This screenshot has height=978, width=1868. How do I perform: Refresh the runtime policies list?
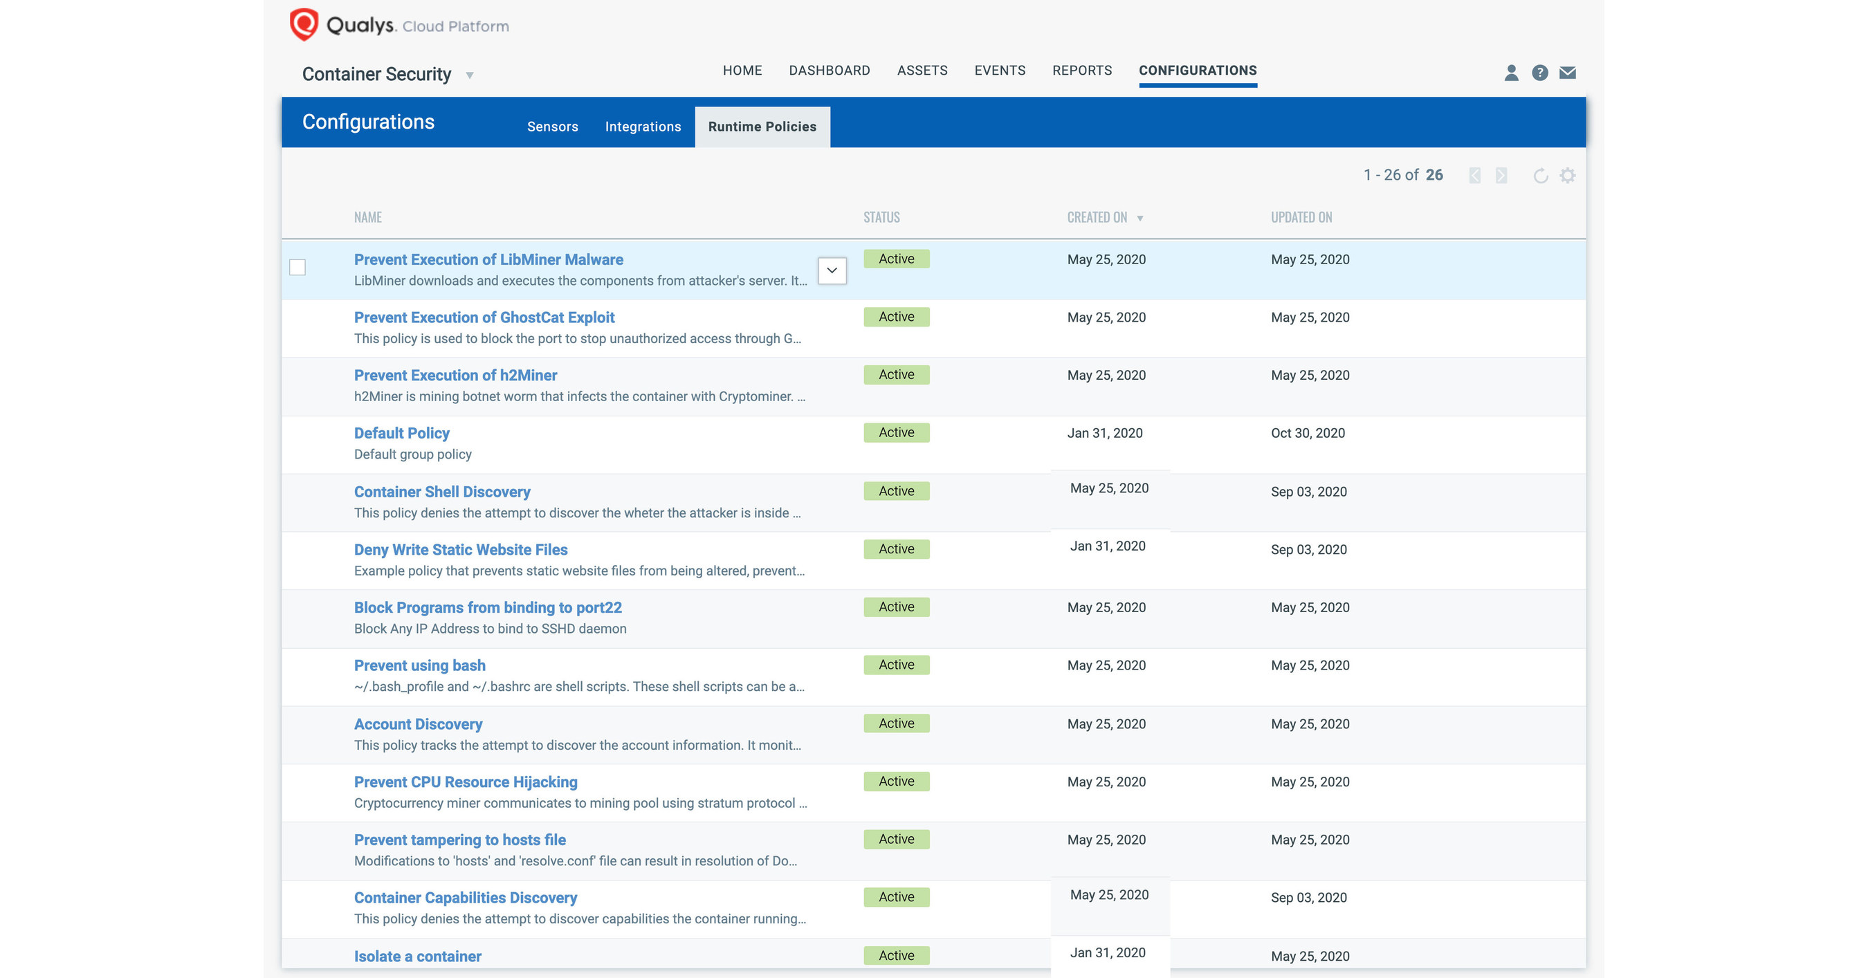(1540, 175)
